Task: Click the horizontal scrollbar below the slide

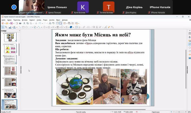Action: [x=103, y=109]
